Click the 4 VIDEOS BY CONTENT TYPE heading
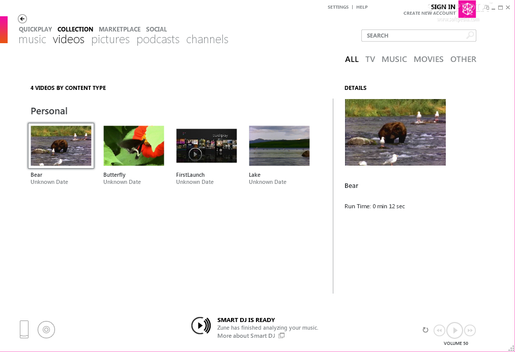Screen dimensions: 515x352 pyautogui.click(x=68, y=88)
